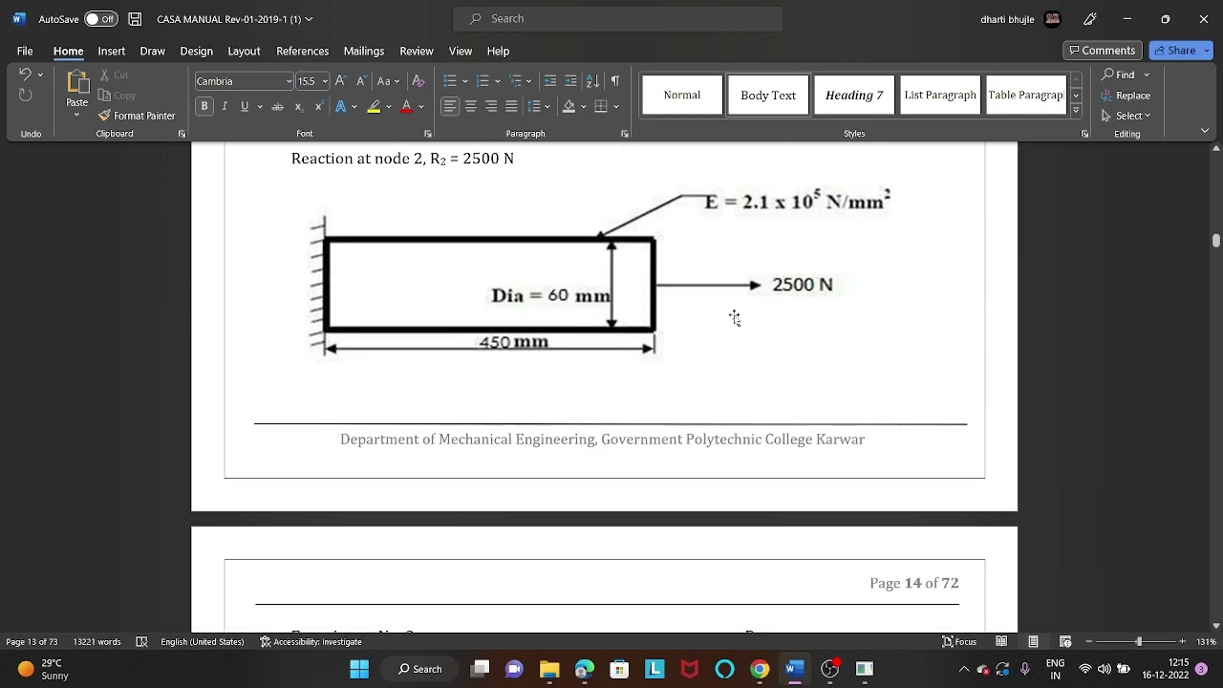Adjust the zoom slider handle
Image resolution: width=1223 pixels, height=688 pixels.
[1138, 642]
